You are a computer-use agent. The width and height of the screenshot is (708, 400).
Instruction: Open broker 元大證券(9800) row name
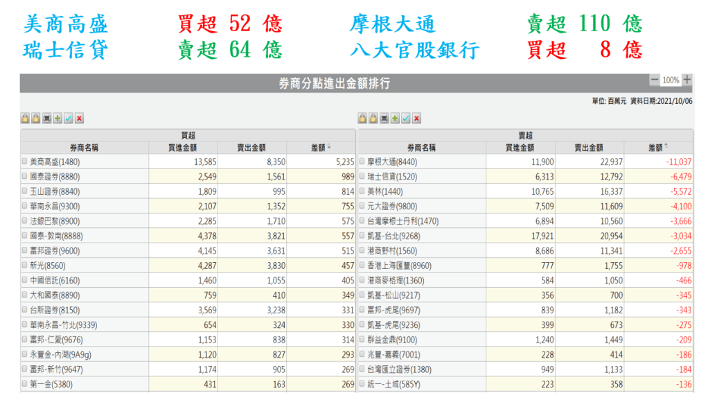pos(392,206)
